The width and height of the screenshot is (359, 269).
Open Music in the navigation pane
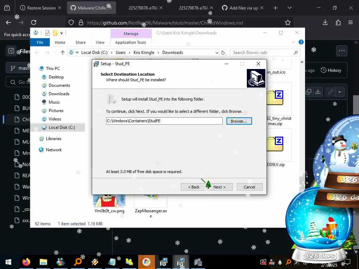[54, 102]
